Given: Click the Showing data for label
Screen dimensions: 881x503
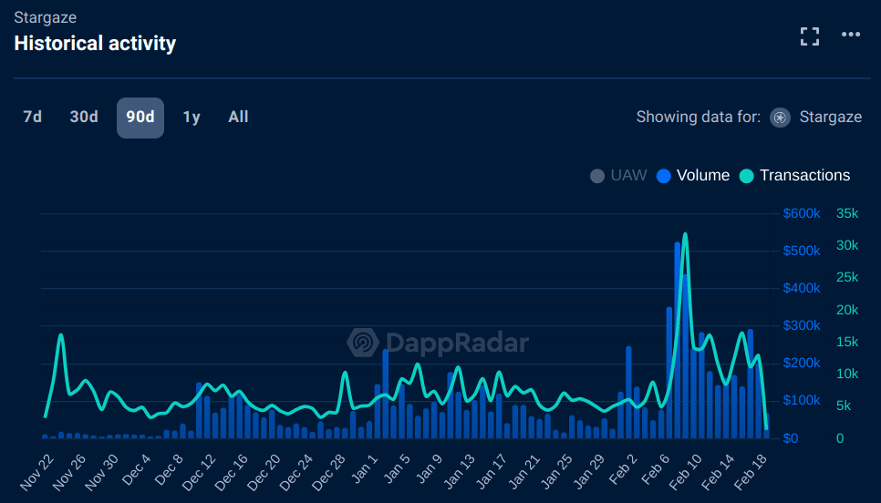Looking at the screenshot, I should (699, 118).
